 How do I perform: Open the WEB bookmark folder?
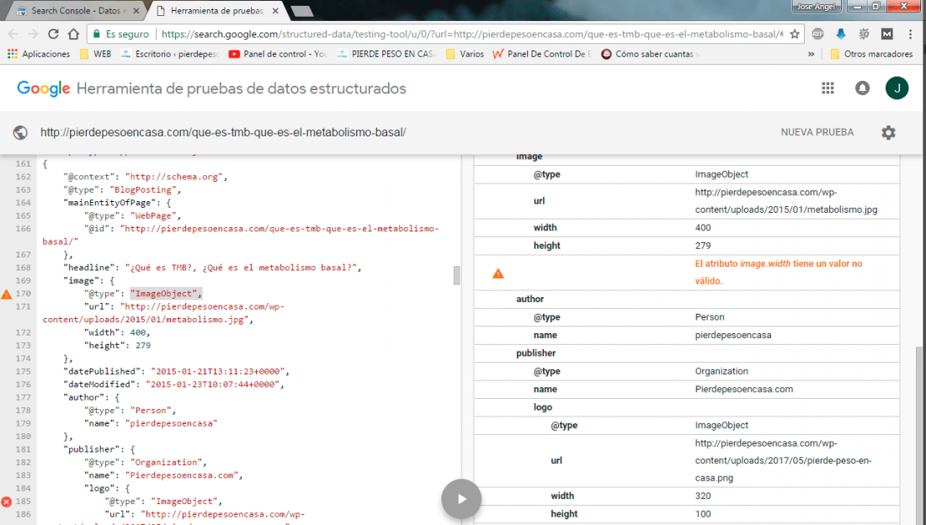96,54
